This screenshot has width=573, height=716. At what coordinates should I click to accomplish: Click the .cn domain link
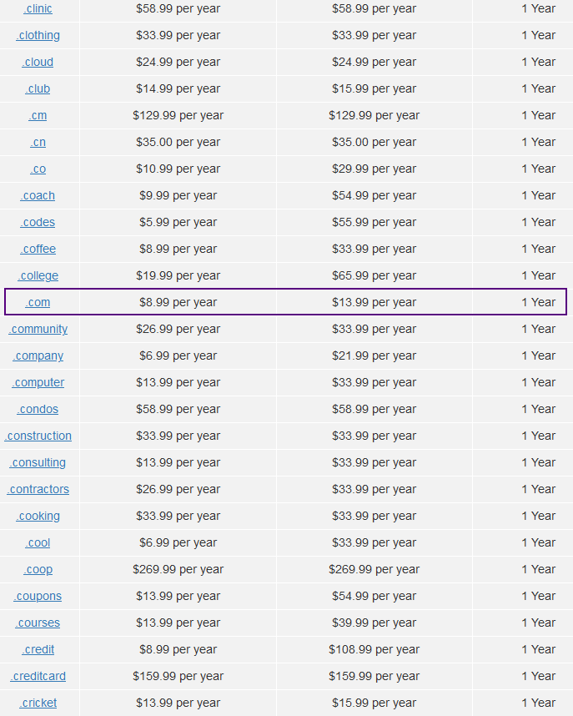(38, 142)
